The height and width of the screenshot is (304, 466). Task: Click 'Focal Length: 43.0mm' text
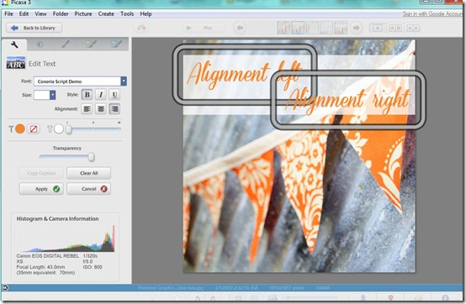[x=40, y=267]
